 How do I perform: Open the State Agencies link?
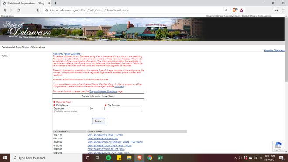(x=265, y=16)
